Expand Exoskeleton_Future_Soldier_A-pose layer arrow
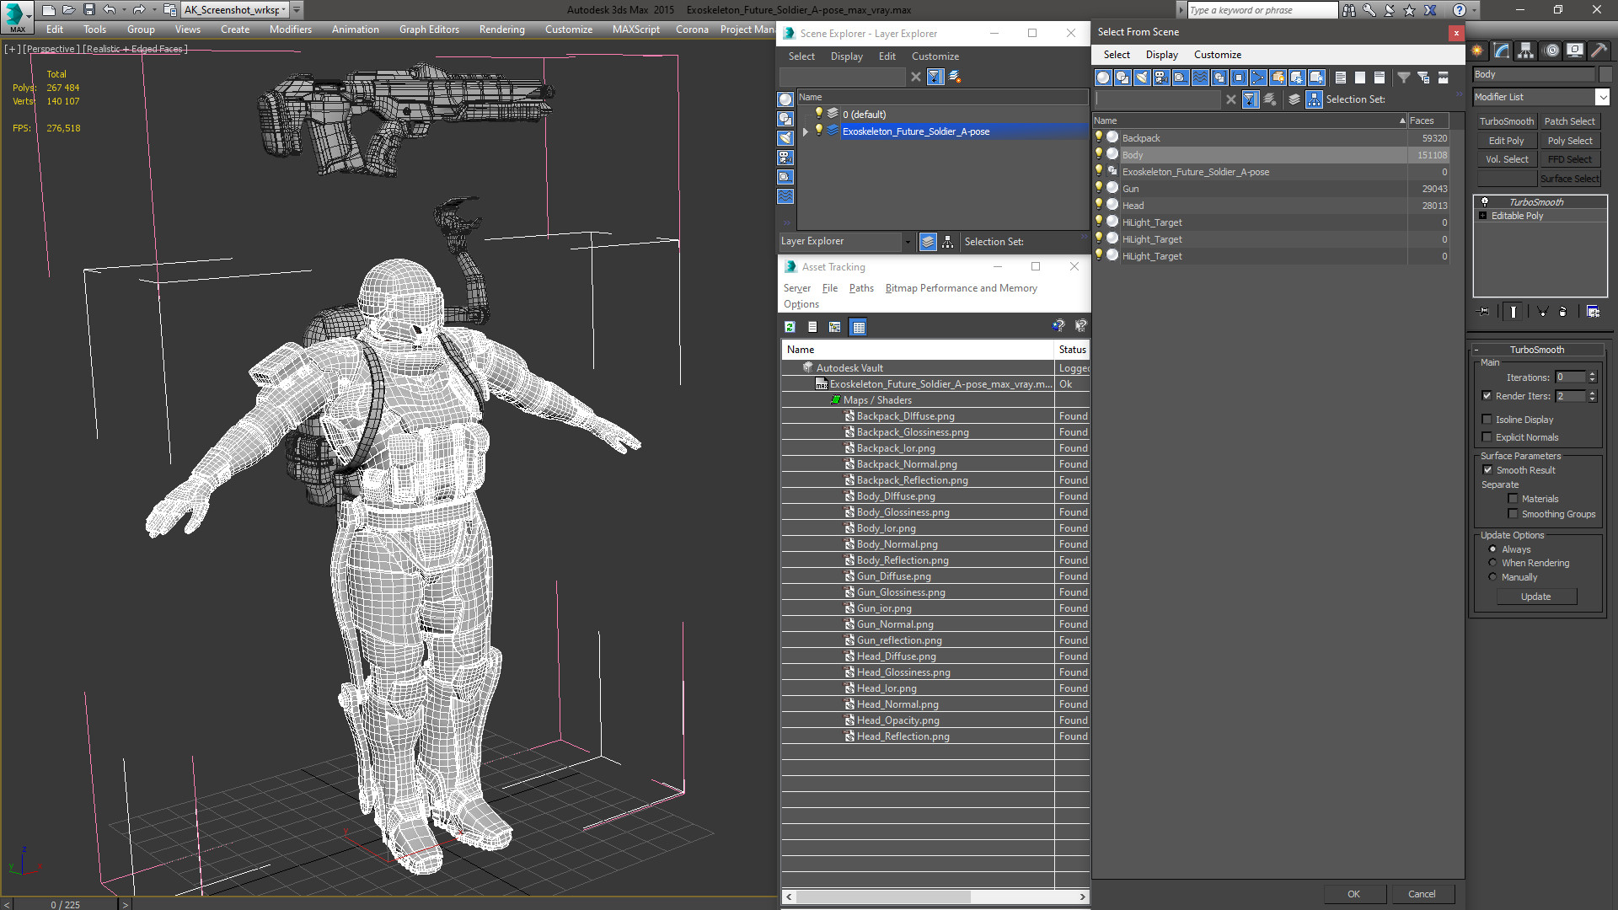 806,131
